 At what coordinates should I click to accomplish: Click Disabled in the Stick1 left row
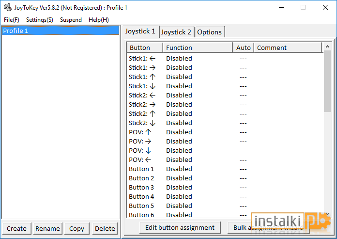[179, 58]
